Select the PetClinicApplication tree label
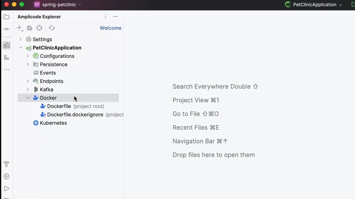 click(x=57, y=48)
